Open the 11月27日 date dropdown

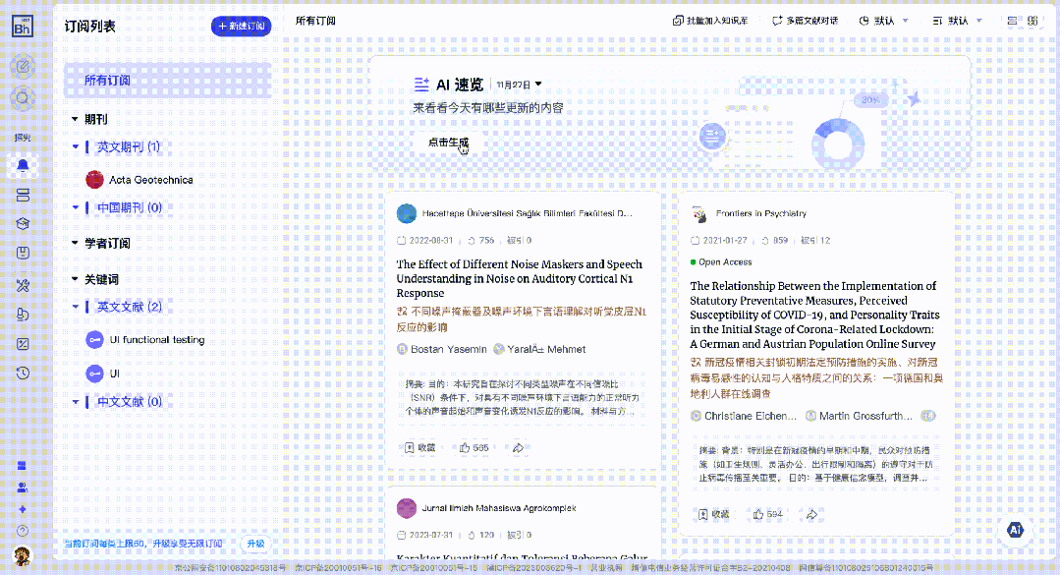click(x=520, y=86)
